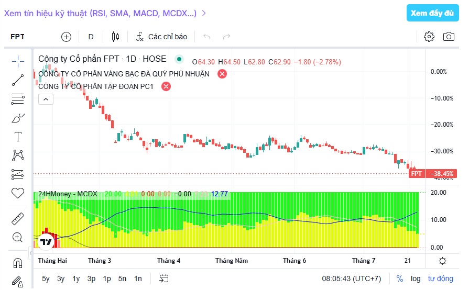Select the ruler measure tool
Image resolution: width=469 pixels, height=290 pixels.
coord(18,219)
